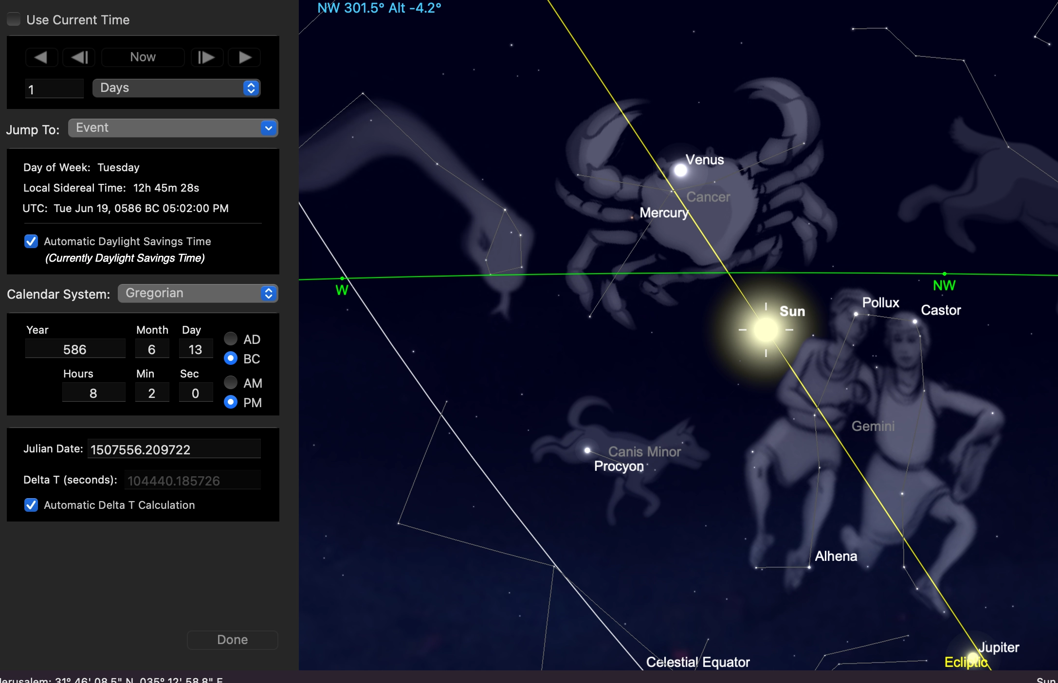Click the NW 301.5° Alt readout

pos(379,8)
